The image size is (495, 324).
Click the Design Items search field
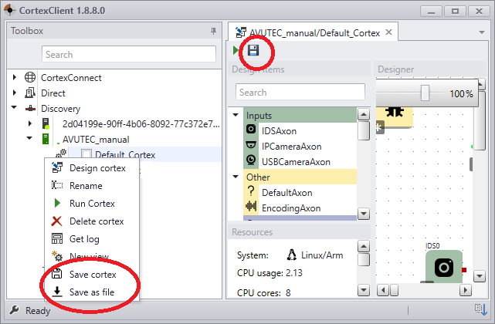tap(300, 92)
